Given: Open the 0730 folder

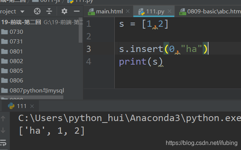Looking at the screenshot, I should (16, 32).
